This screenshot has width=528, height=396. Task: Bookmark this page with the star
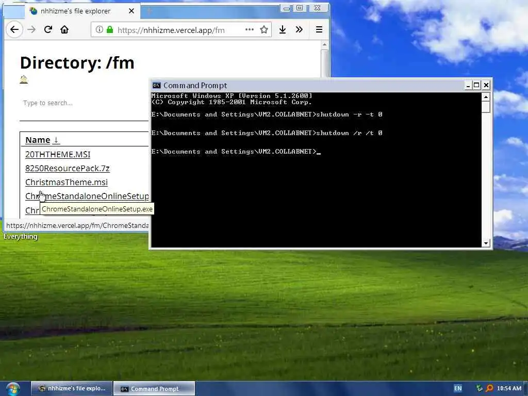coord(264,29)
